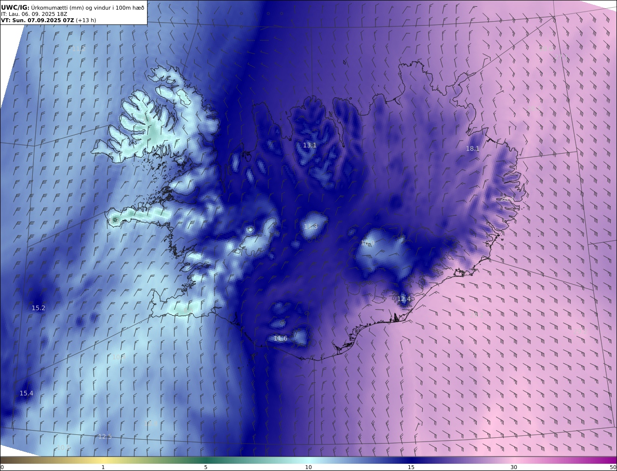
Task: Click the 'VT: Sun. 07.09.2025 07Z' line
Action: pos(37,21)
